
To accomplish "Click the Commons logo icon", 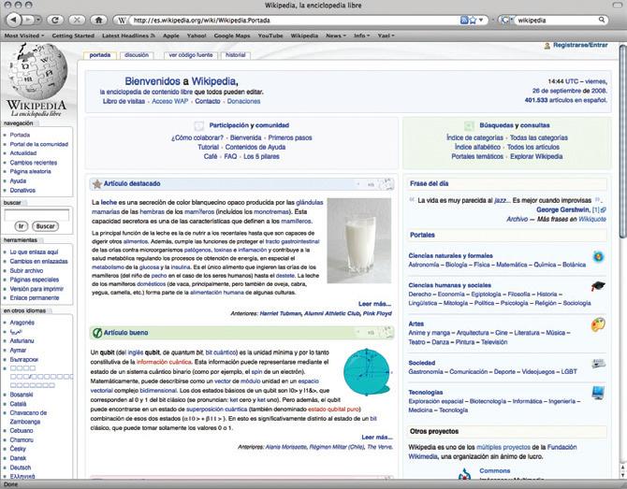I will click(x=465, y=474).
